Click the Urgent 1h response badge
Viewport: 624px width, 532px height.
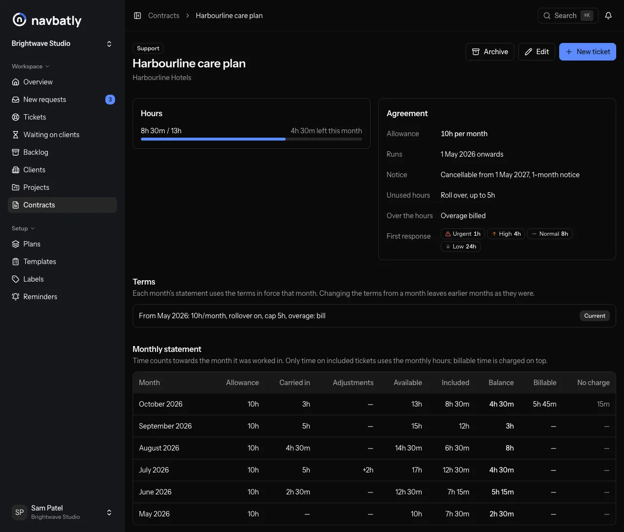click(463, 234)
